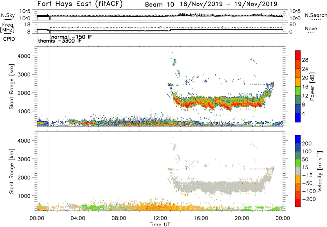Click the '4' tick on Power scale

point(304,113)
